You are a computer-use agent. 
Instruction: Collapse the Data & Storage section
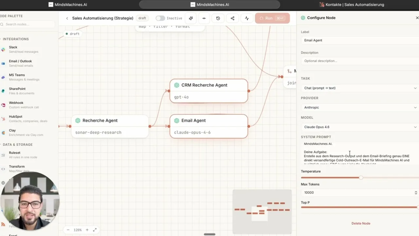17,145
